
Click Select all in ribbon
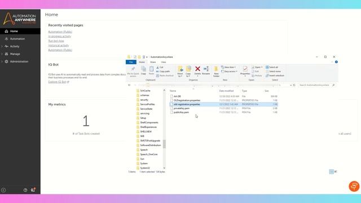[272, 67]
